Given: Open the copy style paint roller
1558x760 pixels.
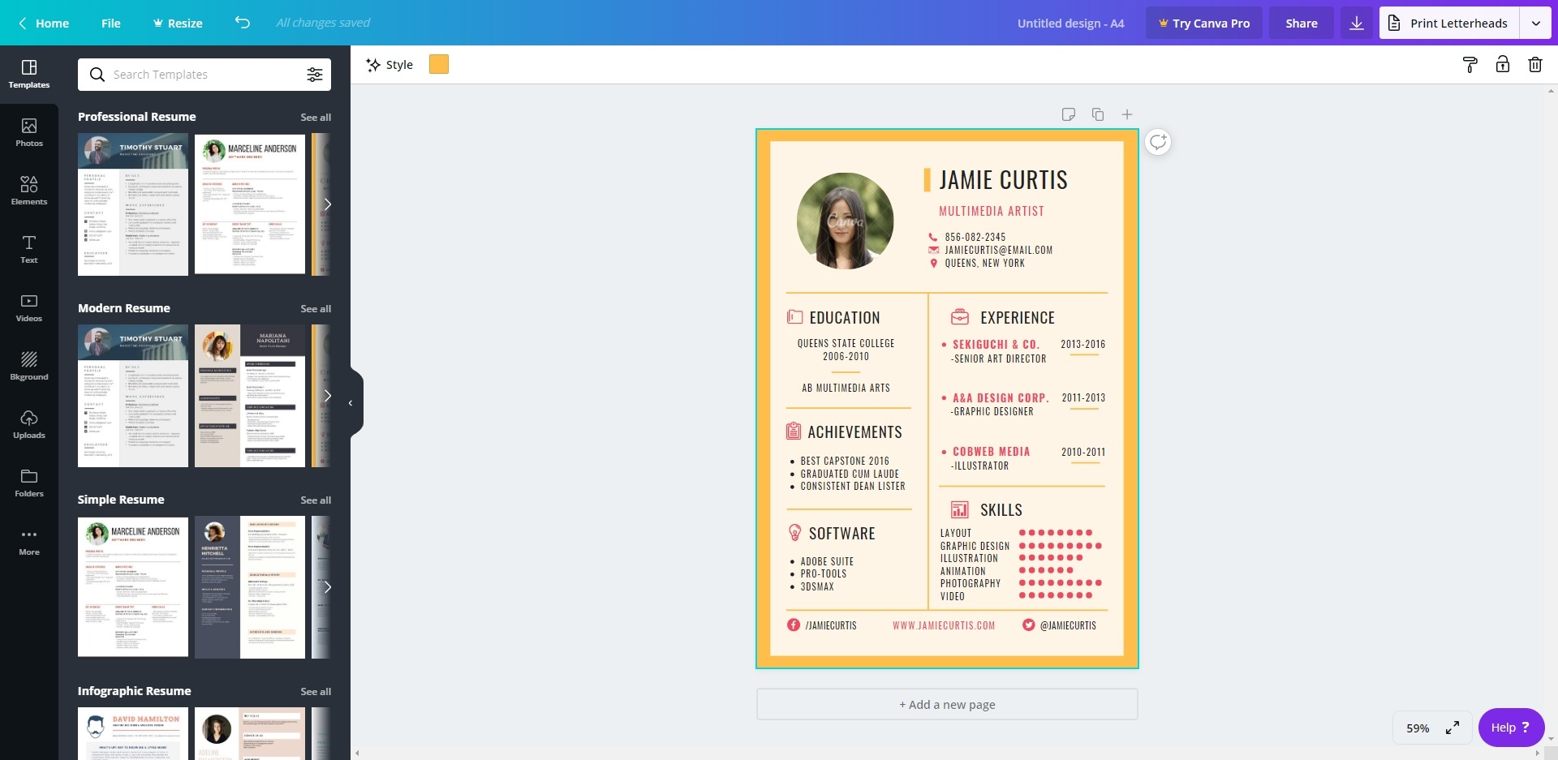Looking at the screenshot, I should click(x=1470, y=65).
